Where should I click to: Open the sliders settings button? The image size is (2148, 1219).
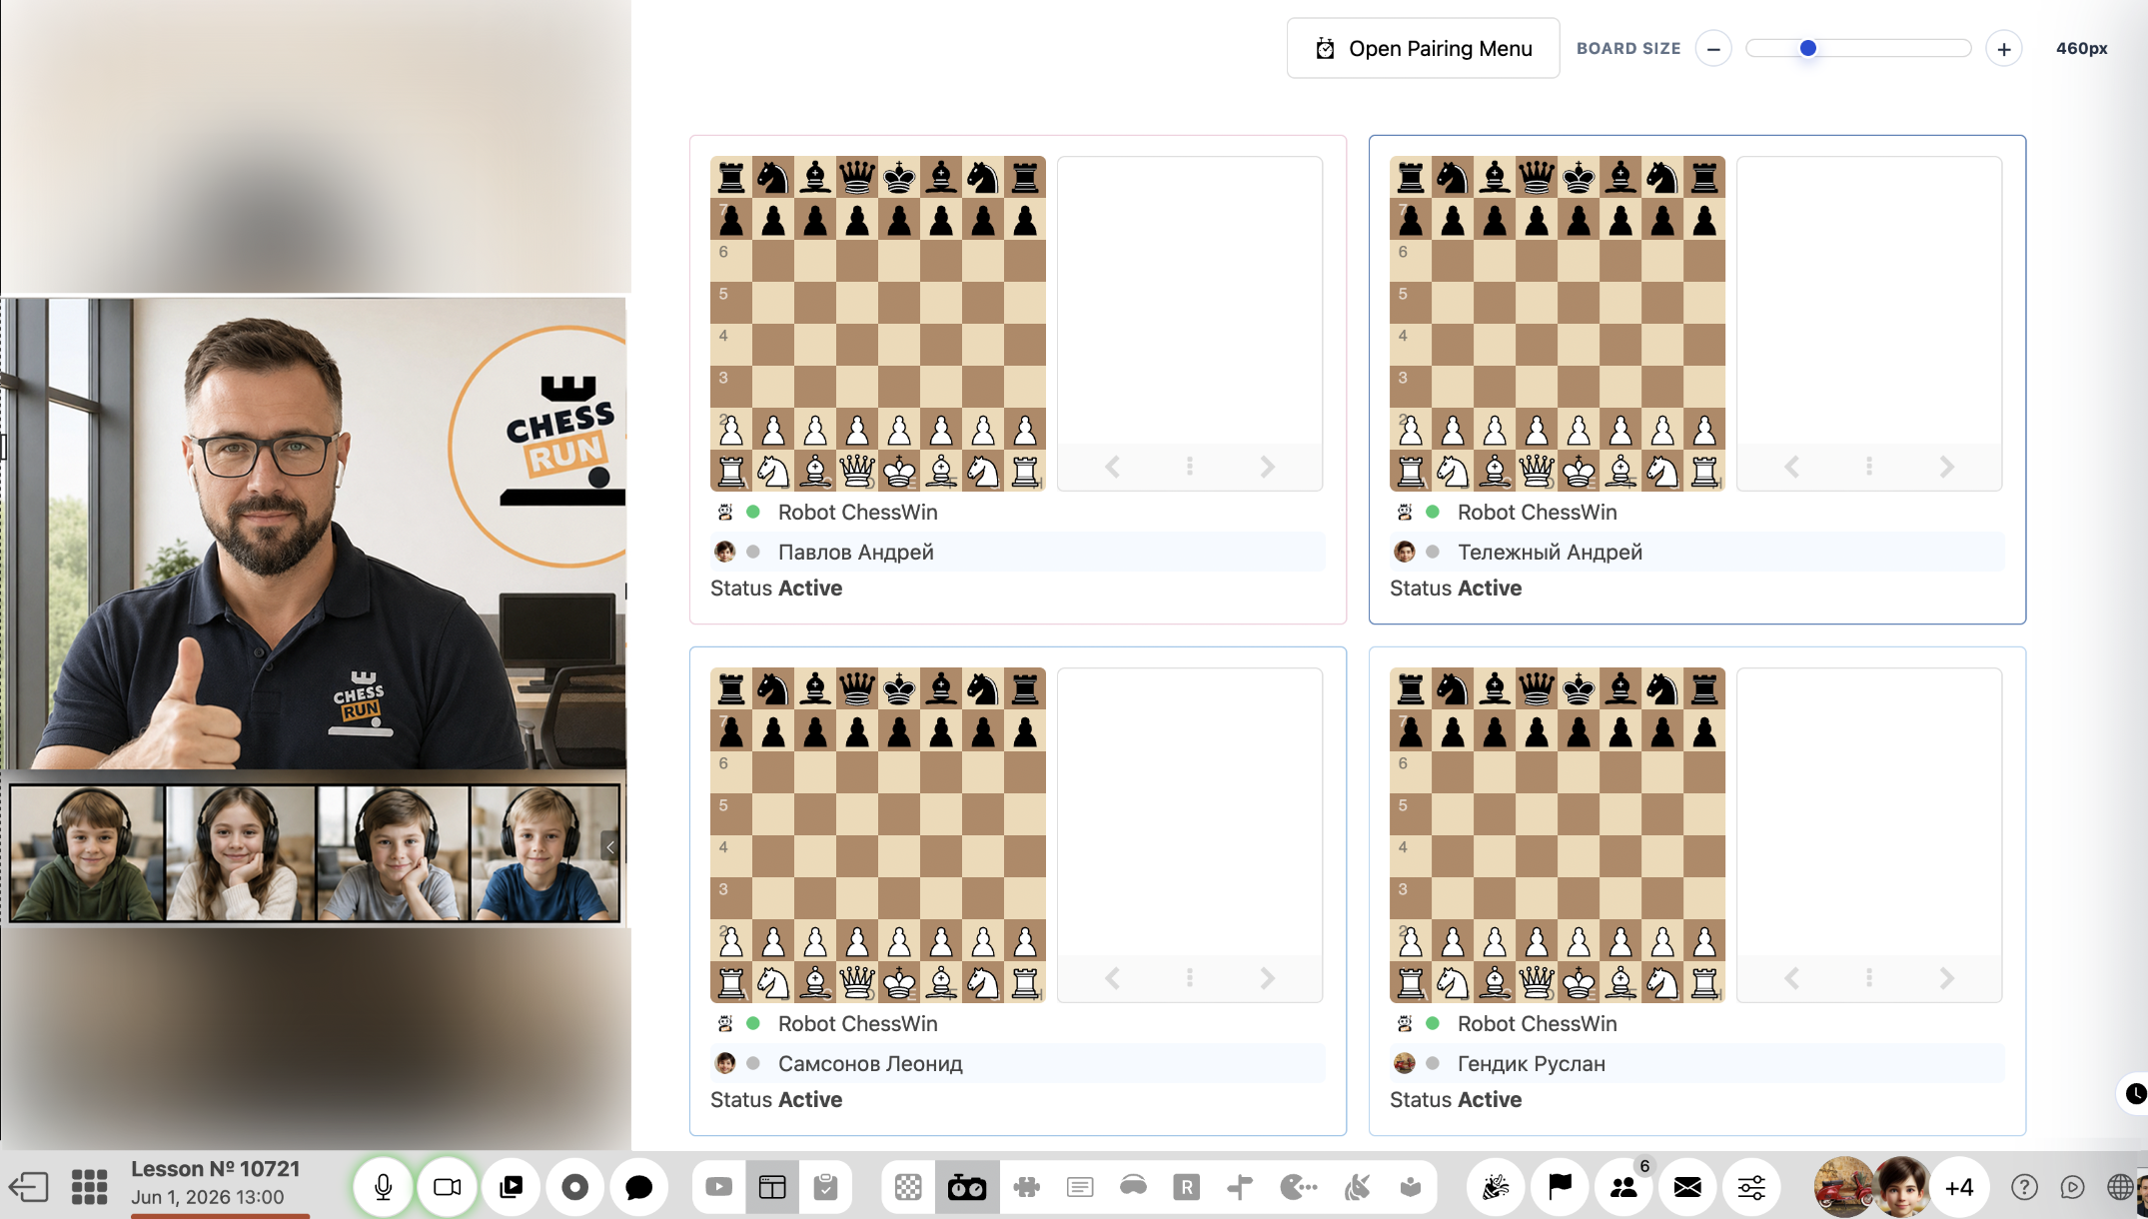tap(1751, 1187)
